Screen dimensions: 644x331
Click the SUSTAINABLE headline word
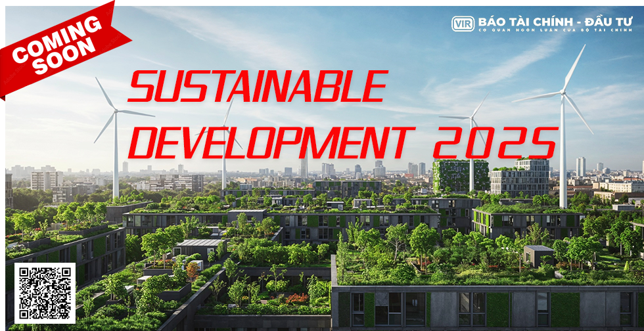(x=256, y=87)
